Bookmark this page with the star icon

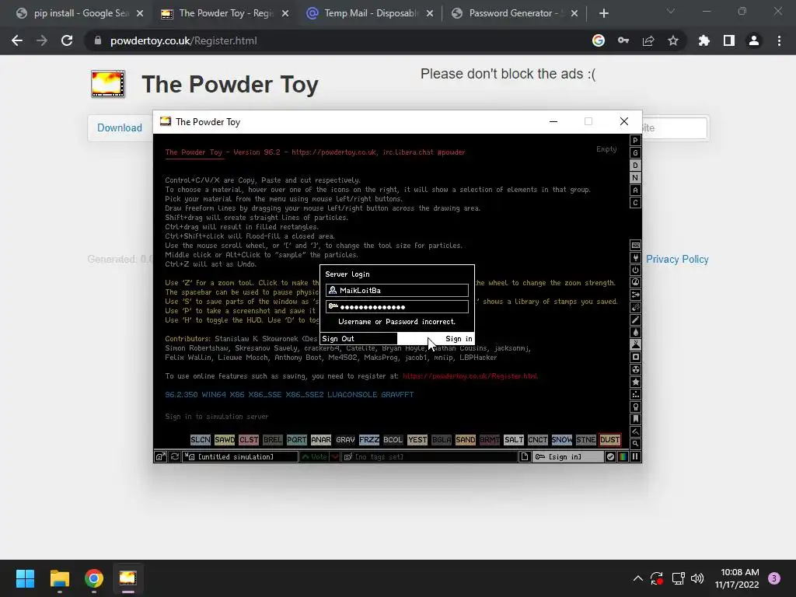pos(672,40)
